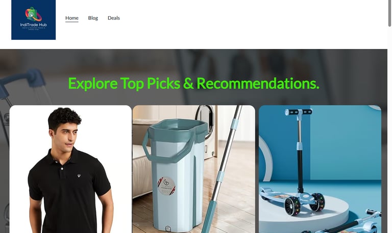This screenshot has height=233, width=392.
Task: Click the vertical scrollbar thumb
Action: [389, 13]
